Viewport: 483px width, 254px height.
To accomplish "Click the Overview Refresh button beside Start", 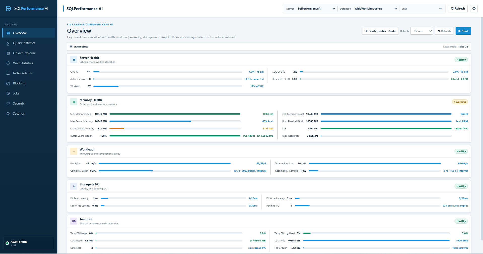I will click(444, 31).
